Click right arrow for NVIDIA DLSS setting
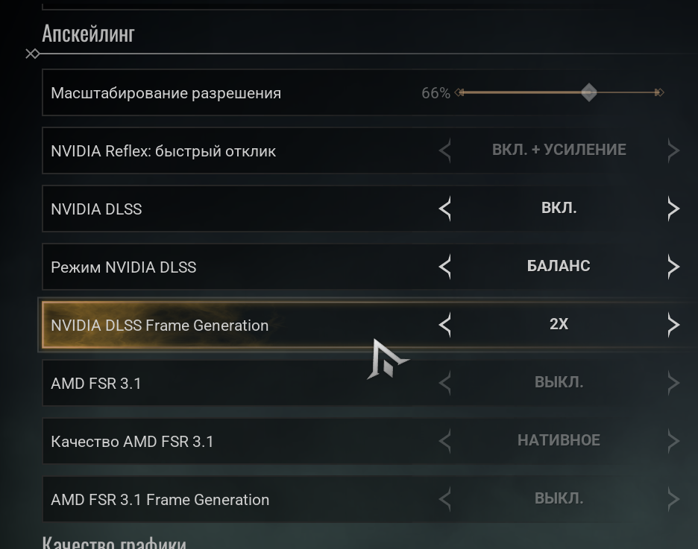This screenshot has width=698, height=549. click(673, 209)
